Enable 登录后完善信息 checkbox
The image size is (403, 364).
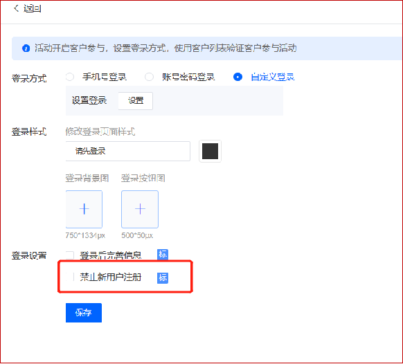coord(70,255)
